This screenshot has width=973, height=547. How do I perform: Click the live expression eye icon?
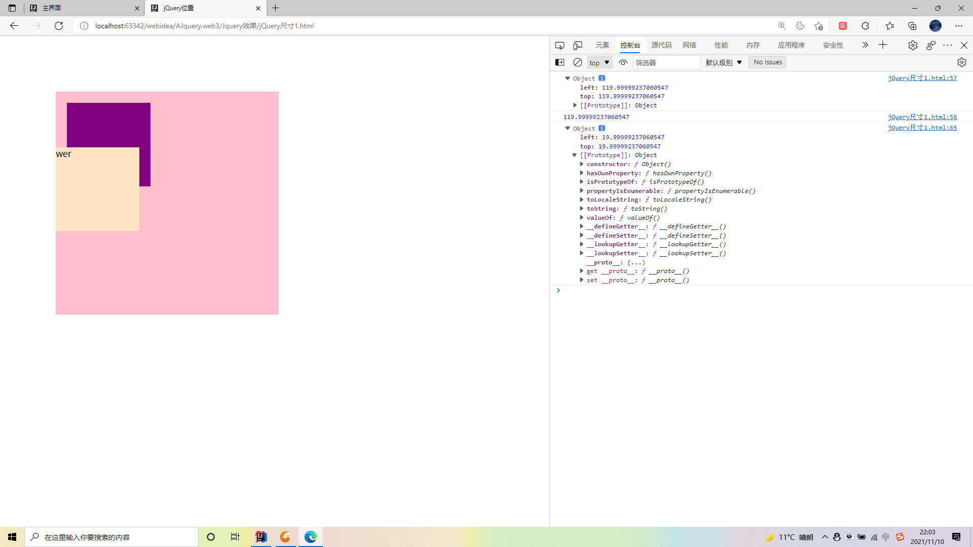point(623,62)
